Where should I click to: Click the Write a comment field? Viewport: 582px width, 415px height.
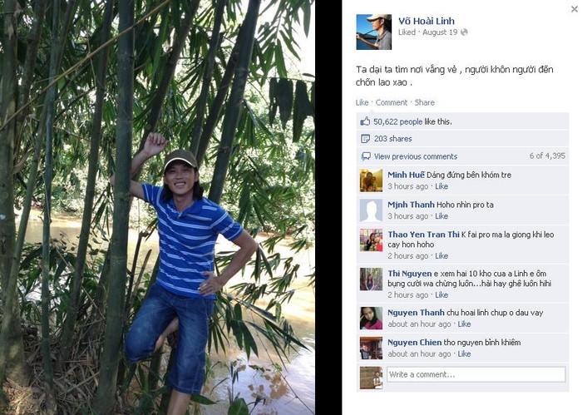(x=476, y=374)
